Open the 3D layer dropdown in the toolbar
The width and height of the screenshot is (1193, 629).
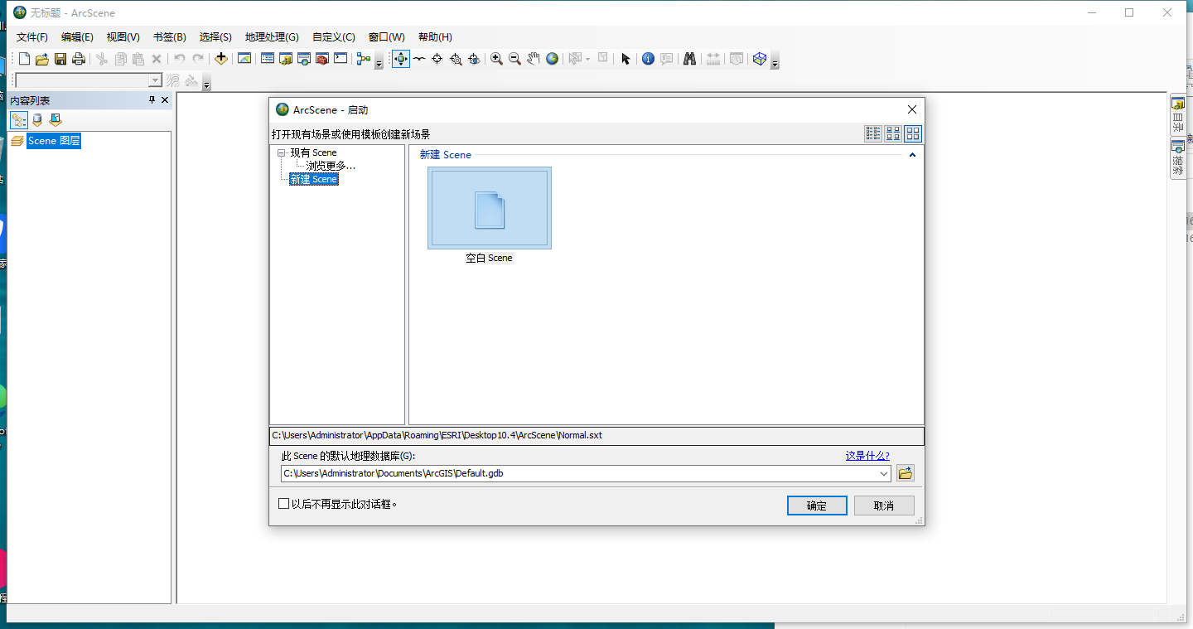pos(155,80)
